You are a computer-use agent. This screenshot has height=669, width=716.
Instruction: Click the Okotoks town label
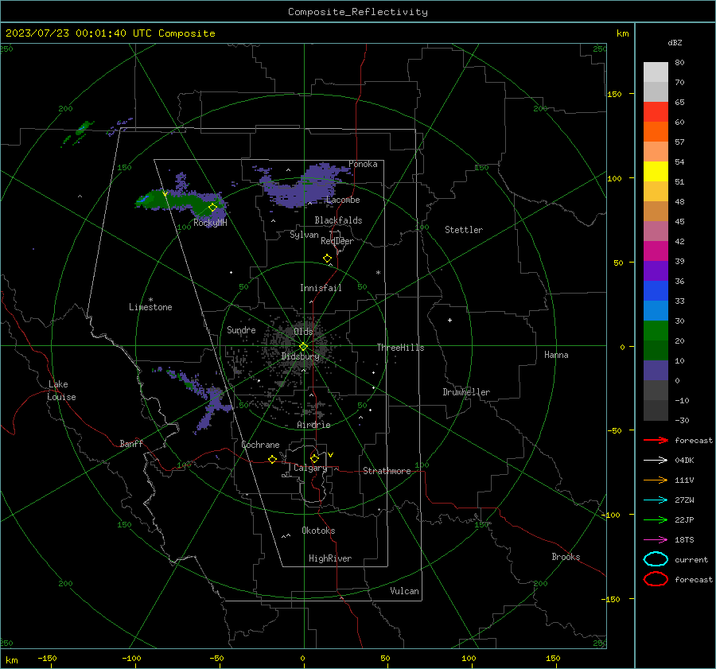[x=318, y=531]
